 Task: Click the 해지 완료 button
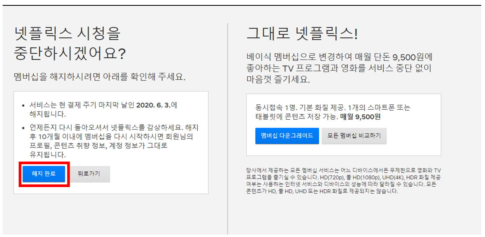pos(44,174)
